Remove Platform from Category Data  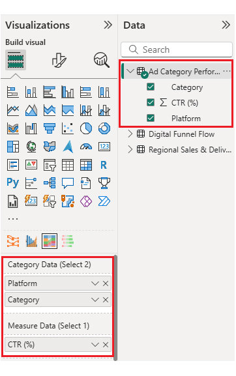[x=106, y=283]
